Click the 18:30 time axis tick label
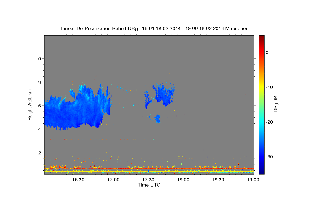 click(x=218, y=180)
